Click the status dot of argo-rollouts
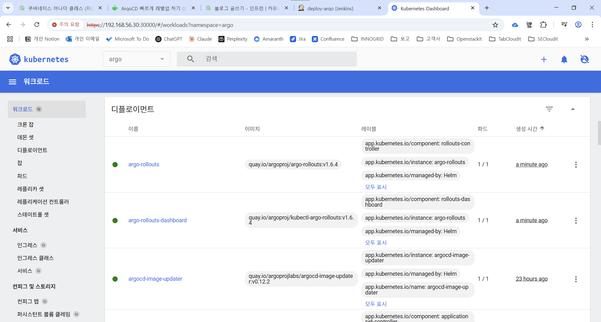This screenshot has width=601, height=322. [115, 165]
